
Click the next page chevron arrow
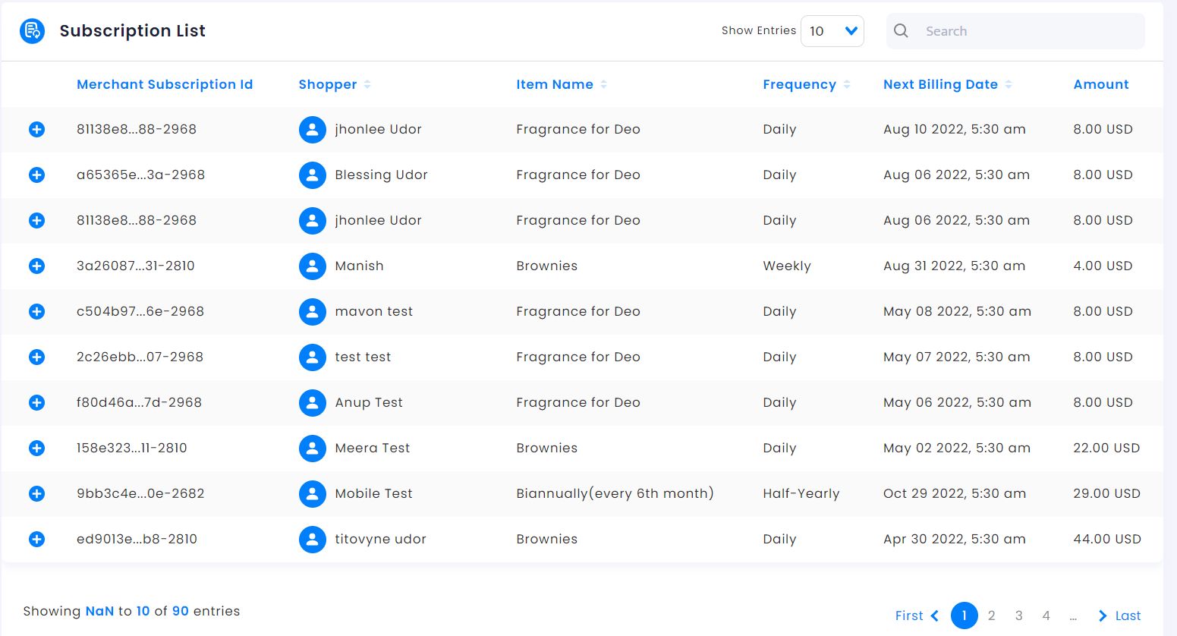[1102, 616]
